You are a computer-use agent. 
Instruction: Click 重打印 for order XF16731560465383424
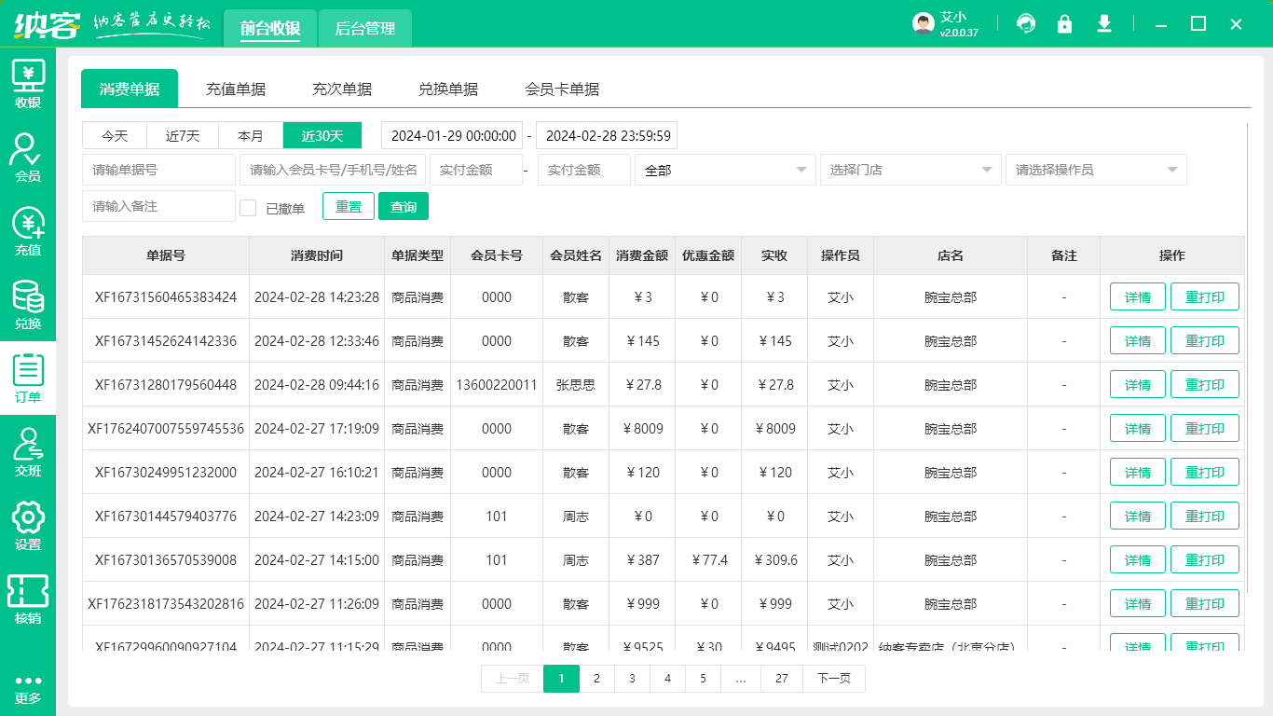(x=1205, y=297)
